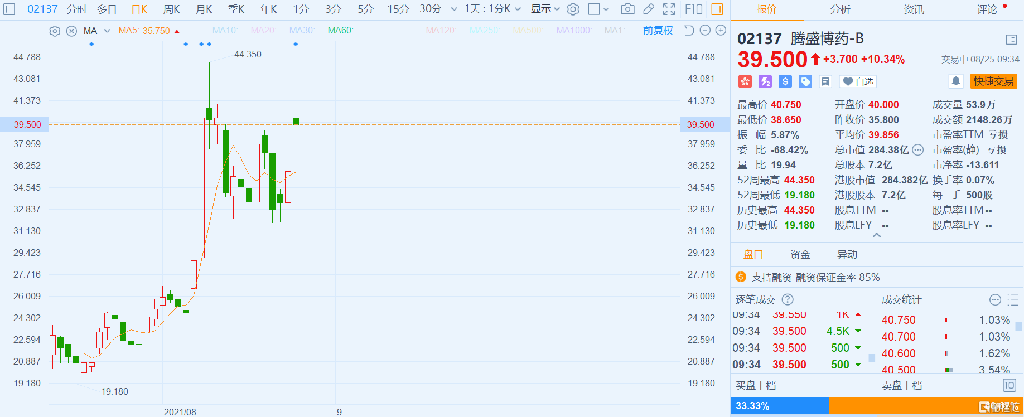Open the list view icon in 成交统计 header

click(1013, 300)
